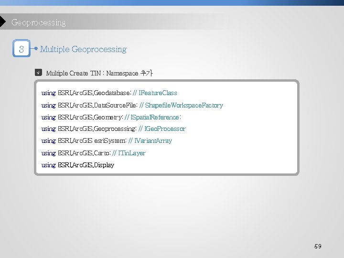Click the IFeatureClass comment

(158, 93)
